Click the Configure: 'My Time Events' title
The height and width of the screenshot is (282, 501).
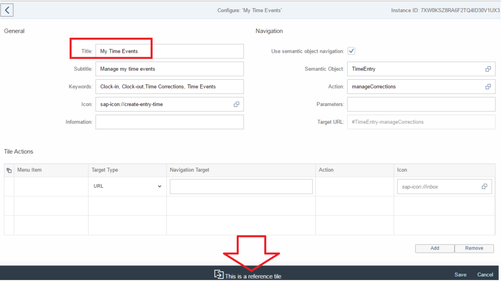tap(250, 11)
